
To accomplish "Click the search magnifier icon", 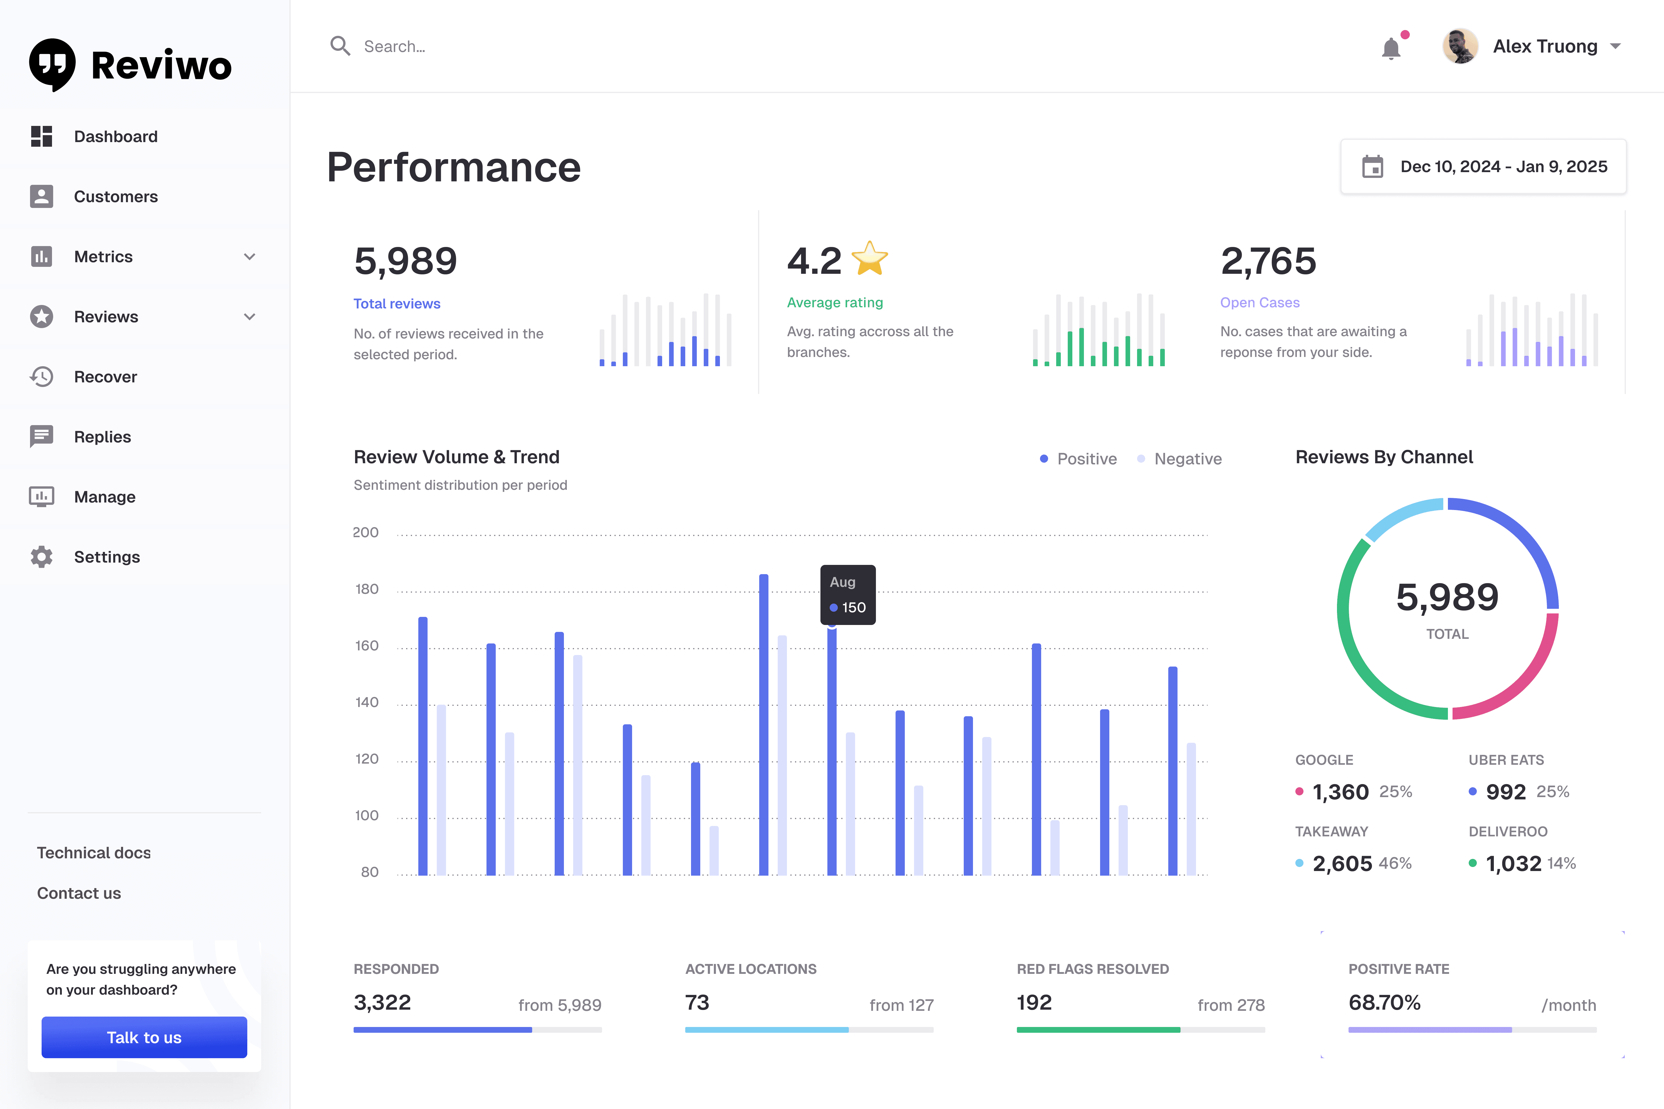I will (340, 46).
